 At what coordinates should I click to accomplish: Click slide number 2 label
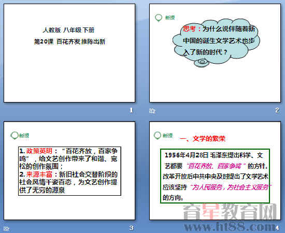click(277, 110)
